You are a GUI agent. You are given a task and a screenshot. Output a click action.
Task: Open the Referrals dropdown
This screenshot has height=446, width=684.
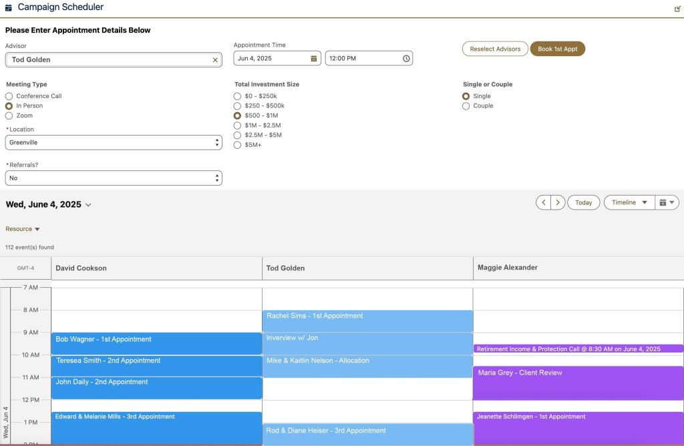tap(114, 178)
